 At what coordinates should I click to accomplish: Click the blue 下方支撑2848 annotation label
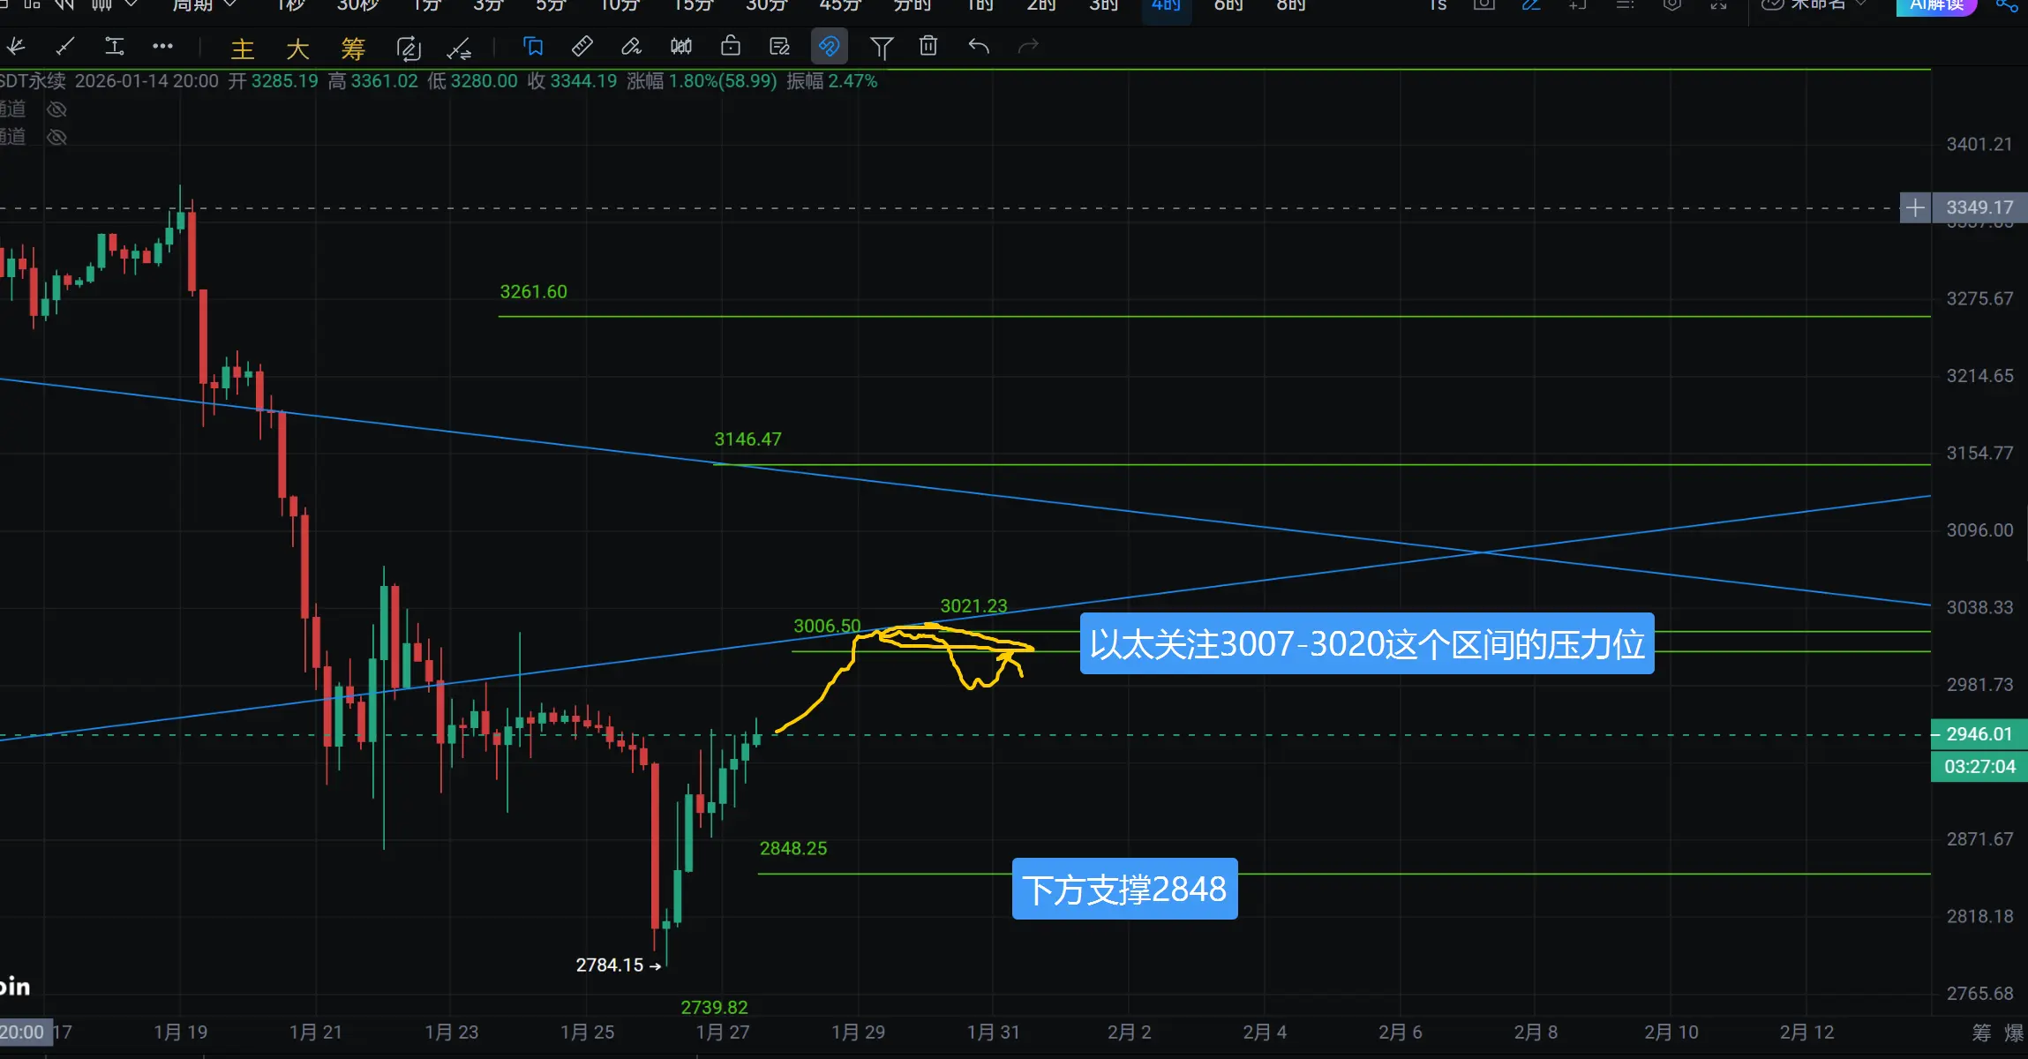1124,889
